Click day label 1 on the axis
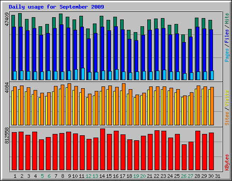The image size is (232, 181). pyautogui.click(x=15, y=176)
